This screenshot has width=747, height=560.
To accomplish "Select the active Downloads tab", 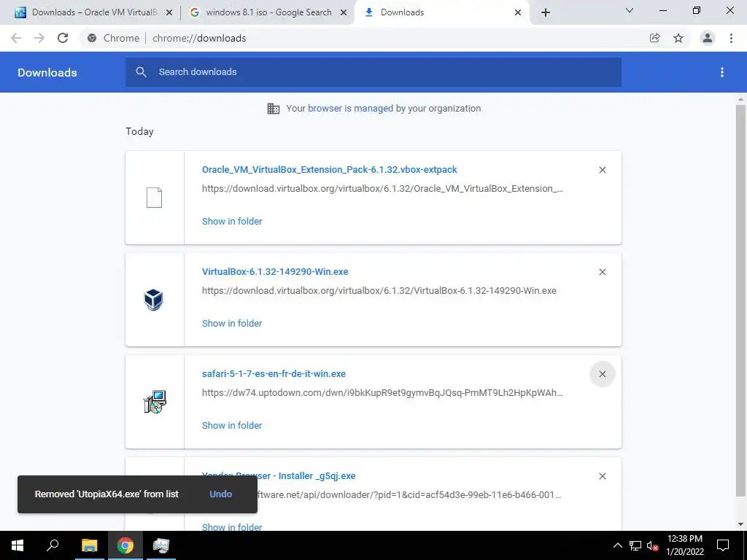I will tap(441, 12).
